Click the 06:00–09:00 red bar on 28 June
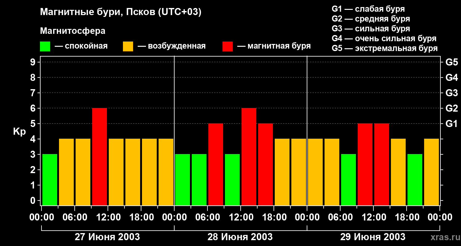 (216, 165)
